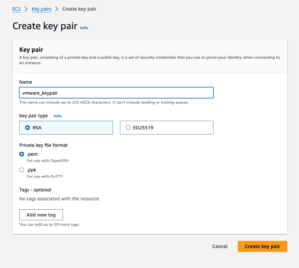The image size is (299, 268).
Task: Navigate to EC2 via breadcrumb
Action: pyautogui.click(x=16, y=9)
